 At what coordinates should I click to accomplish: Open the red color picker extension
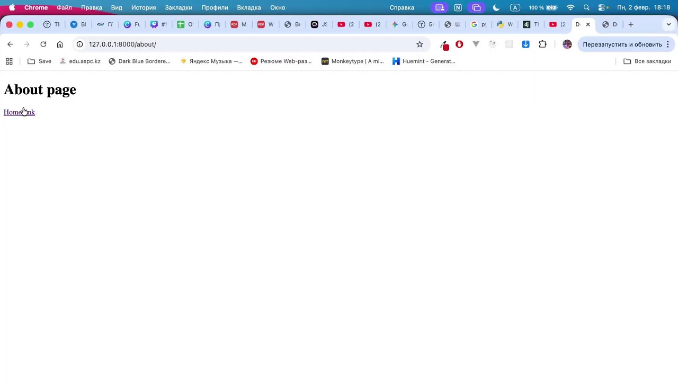pos(445,45)
